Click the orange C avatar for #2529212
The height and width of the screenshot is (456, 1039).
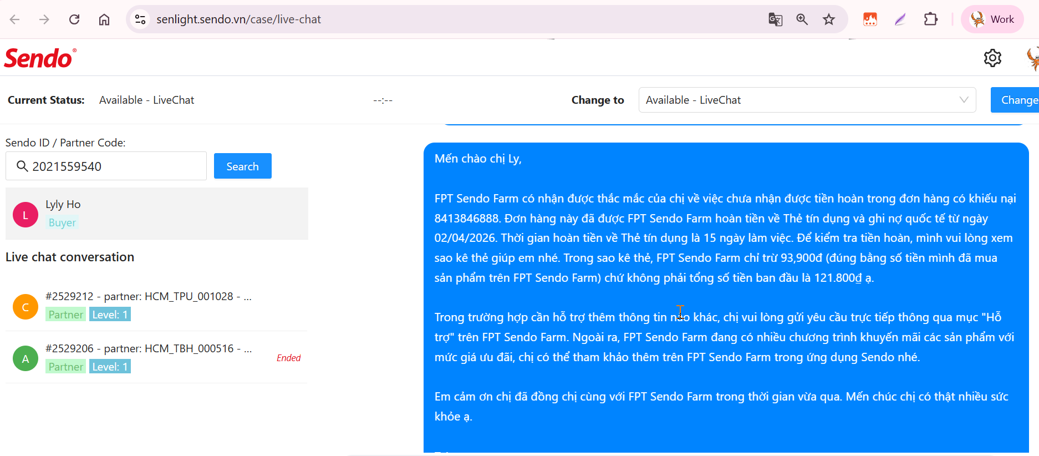click(26, 307)
